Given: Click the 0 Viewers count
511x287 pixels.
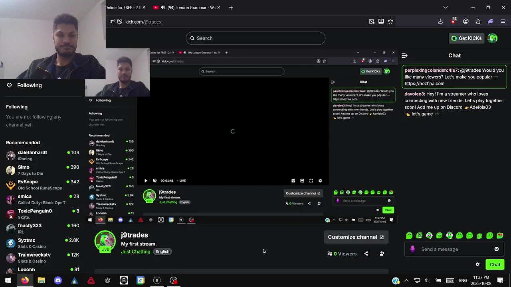Looking at the screenshot, I should pos(342,254).
